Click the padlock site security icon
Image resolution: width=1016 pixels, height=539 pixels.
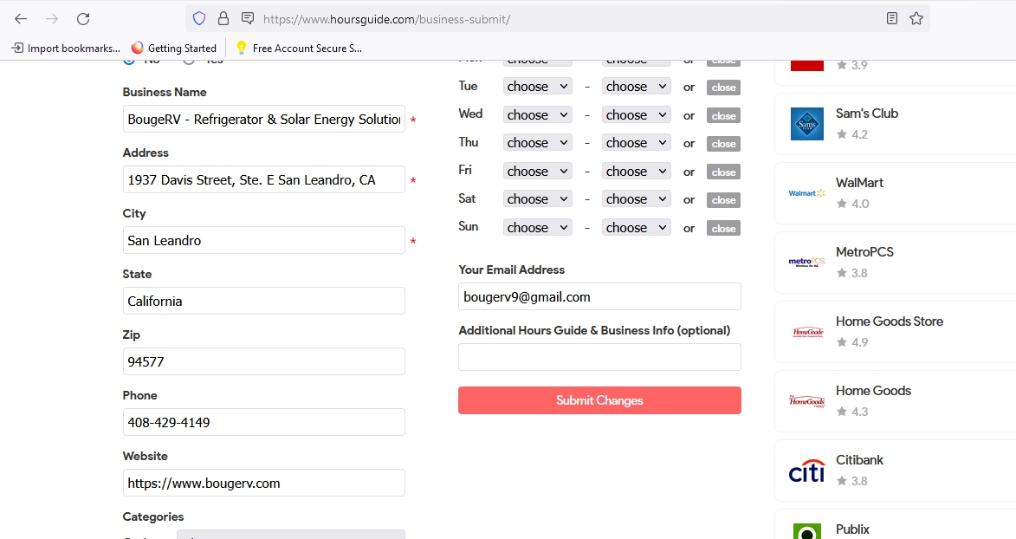coord(223,18)
